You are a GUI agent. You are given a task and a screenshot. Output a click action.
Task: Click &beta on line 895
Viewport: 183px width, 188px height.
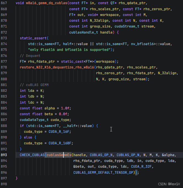(x=79, y=167)
